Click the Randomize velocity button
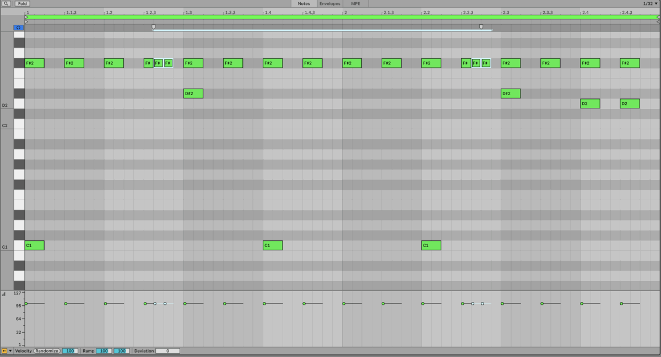This screenshot has width=661, height=357. point(47,351)
